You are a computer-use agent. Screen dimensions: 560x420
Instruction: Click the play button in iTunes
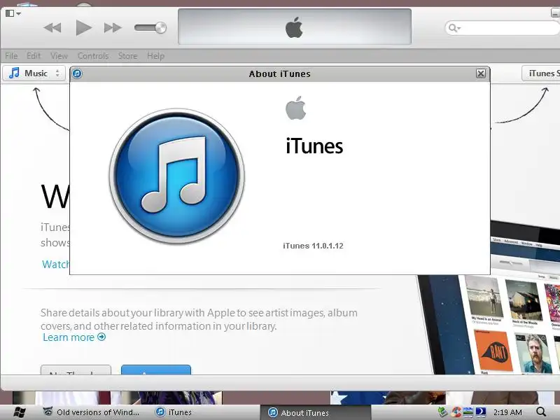(x=83, y=28)
